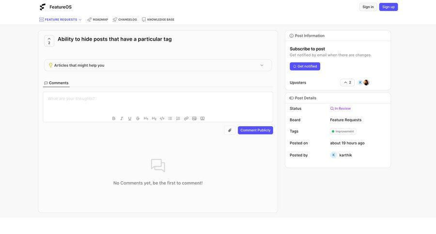
Task: Go to the Roadmap page
Action: (x=97, y=20)
